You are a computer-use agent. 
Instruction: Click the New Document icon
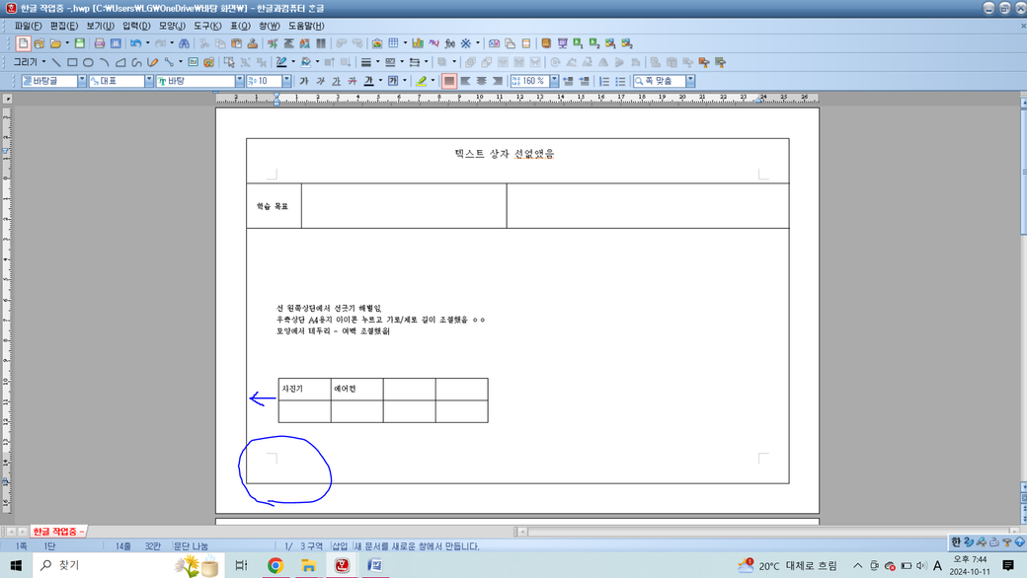(x=23, y=43)
